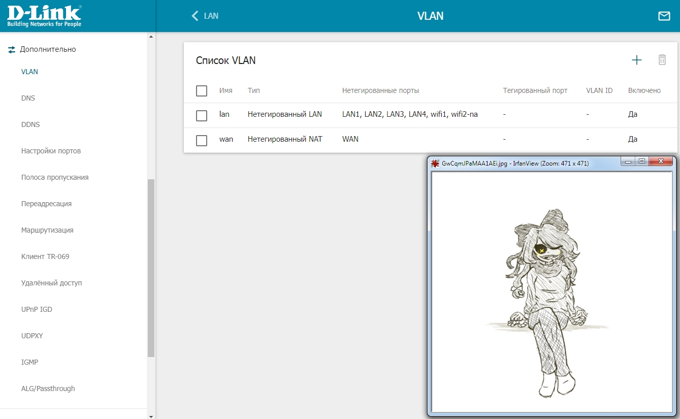Open the DNS menu item
Image resolution: width=680 pixels, height=419 pixels.
pyautogui.click(x=28, y=98)
